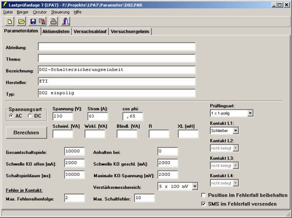This screenshot has height=218, width=292.
Task: Click the Berechnen button
Action: click(x=26, y=132)
